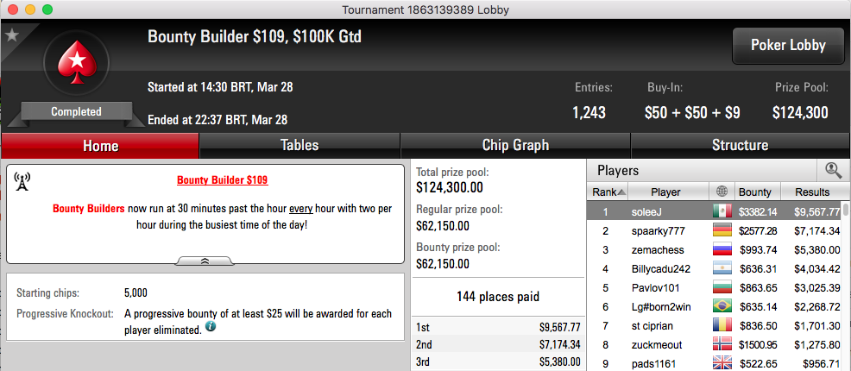The width and height of the screenshot is (851, 371).
Task: Open the Chip Graph tab
Action: pyautogui.click(x=515, y=145)
